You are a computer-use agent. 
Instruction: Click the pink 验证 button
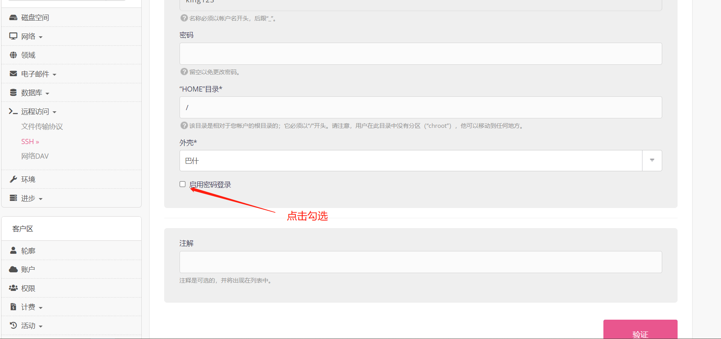640,330
